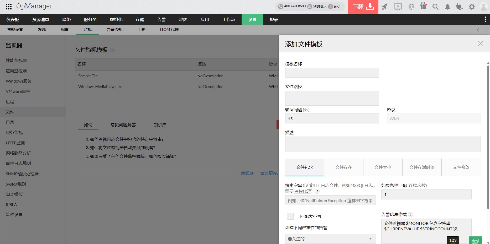Open the 服务器 servers menu
The height and width of the screenshot is (244, 490).
(90, 19)
